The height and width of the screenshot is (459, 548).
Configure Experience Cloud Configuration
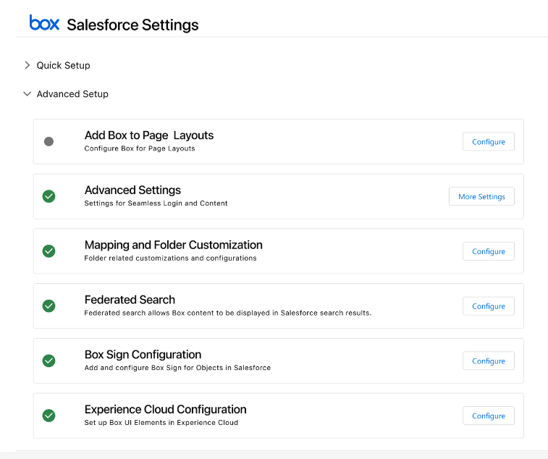[x=489, y=416]
